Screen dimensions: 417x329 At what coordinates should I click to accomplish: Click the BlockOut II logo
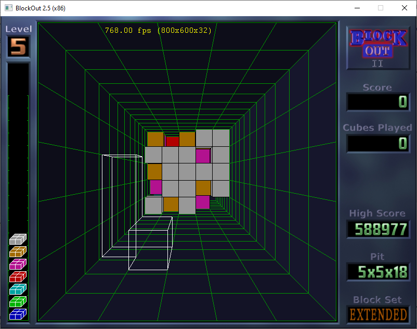(378, 48)
